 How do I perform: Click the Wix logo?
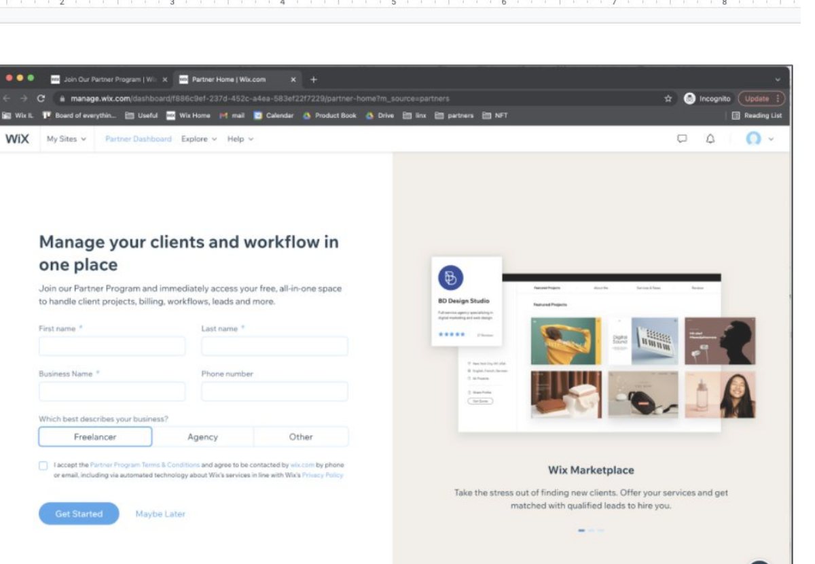(x=17, y=139)
